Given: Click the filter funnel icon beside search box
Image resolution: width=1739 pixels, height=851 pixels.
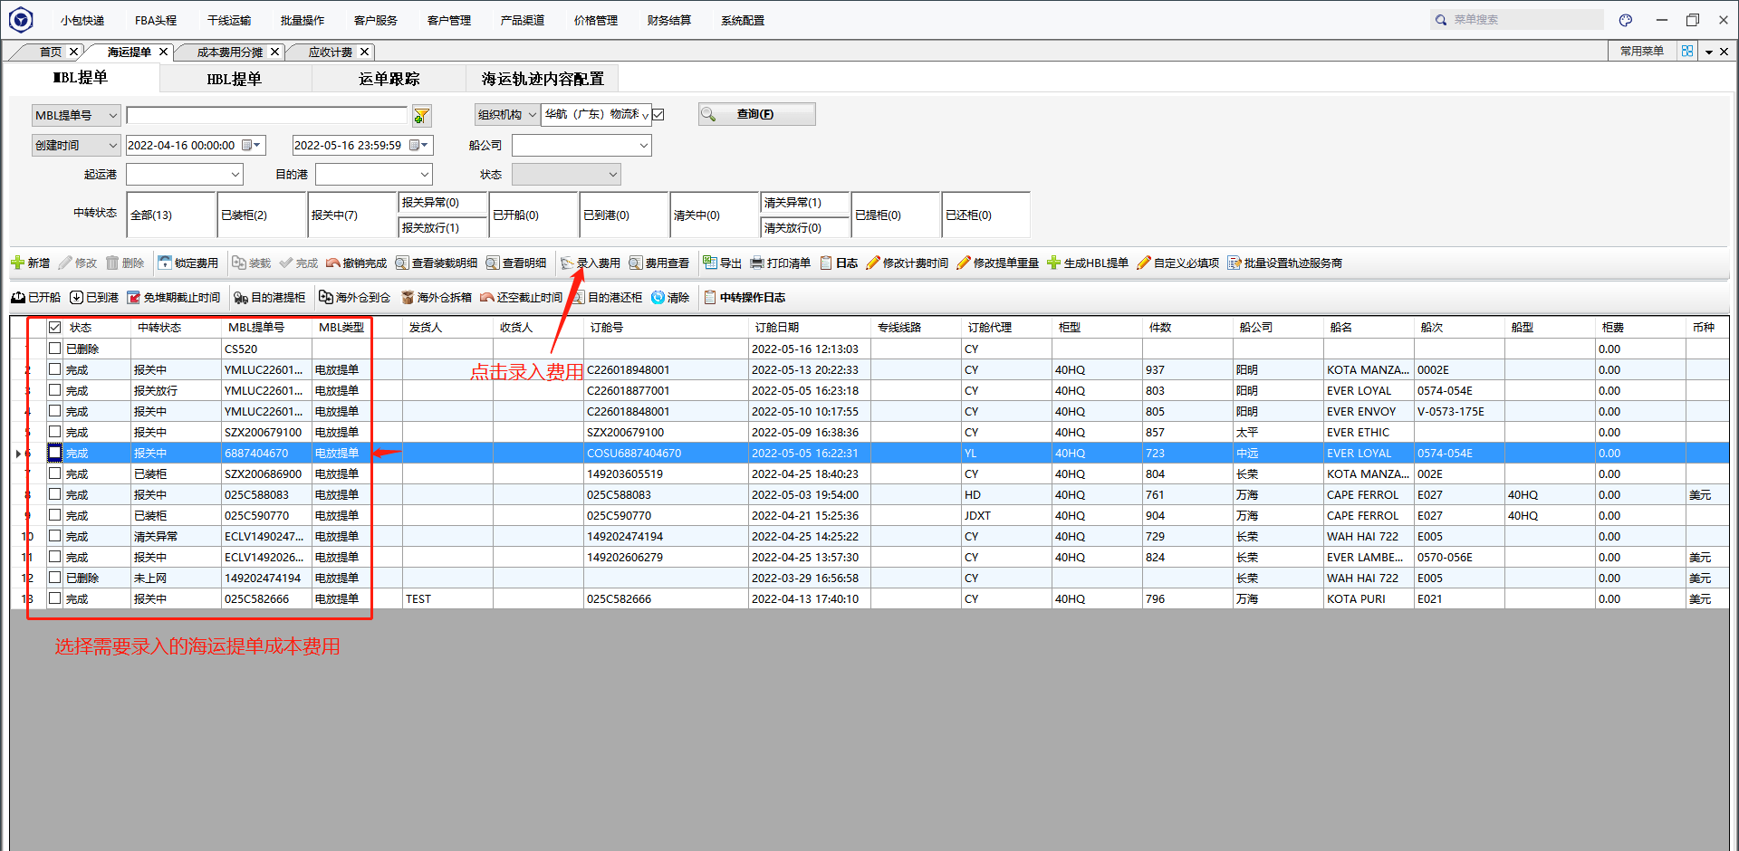Looking at the screenshot, I should [x=422, y=115].
